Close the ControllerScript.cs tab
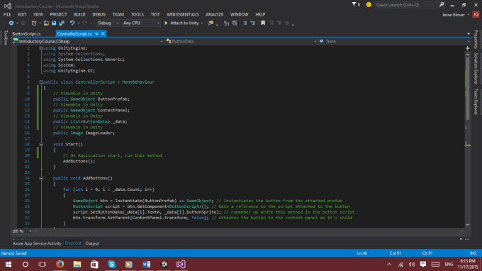The height and width of the screenshot is (271, 482). pyautogui.click(x=103, y=34)
